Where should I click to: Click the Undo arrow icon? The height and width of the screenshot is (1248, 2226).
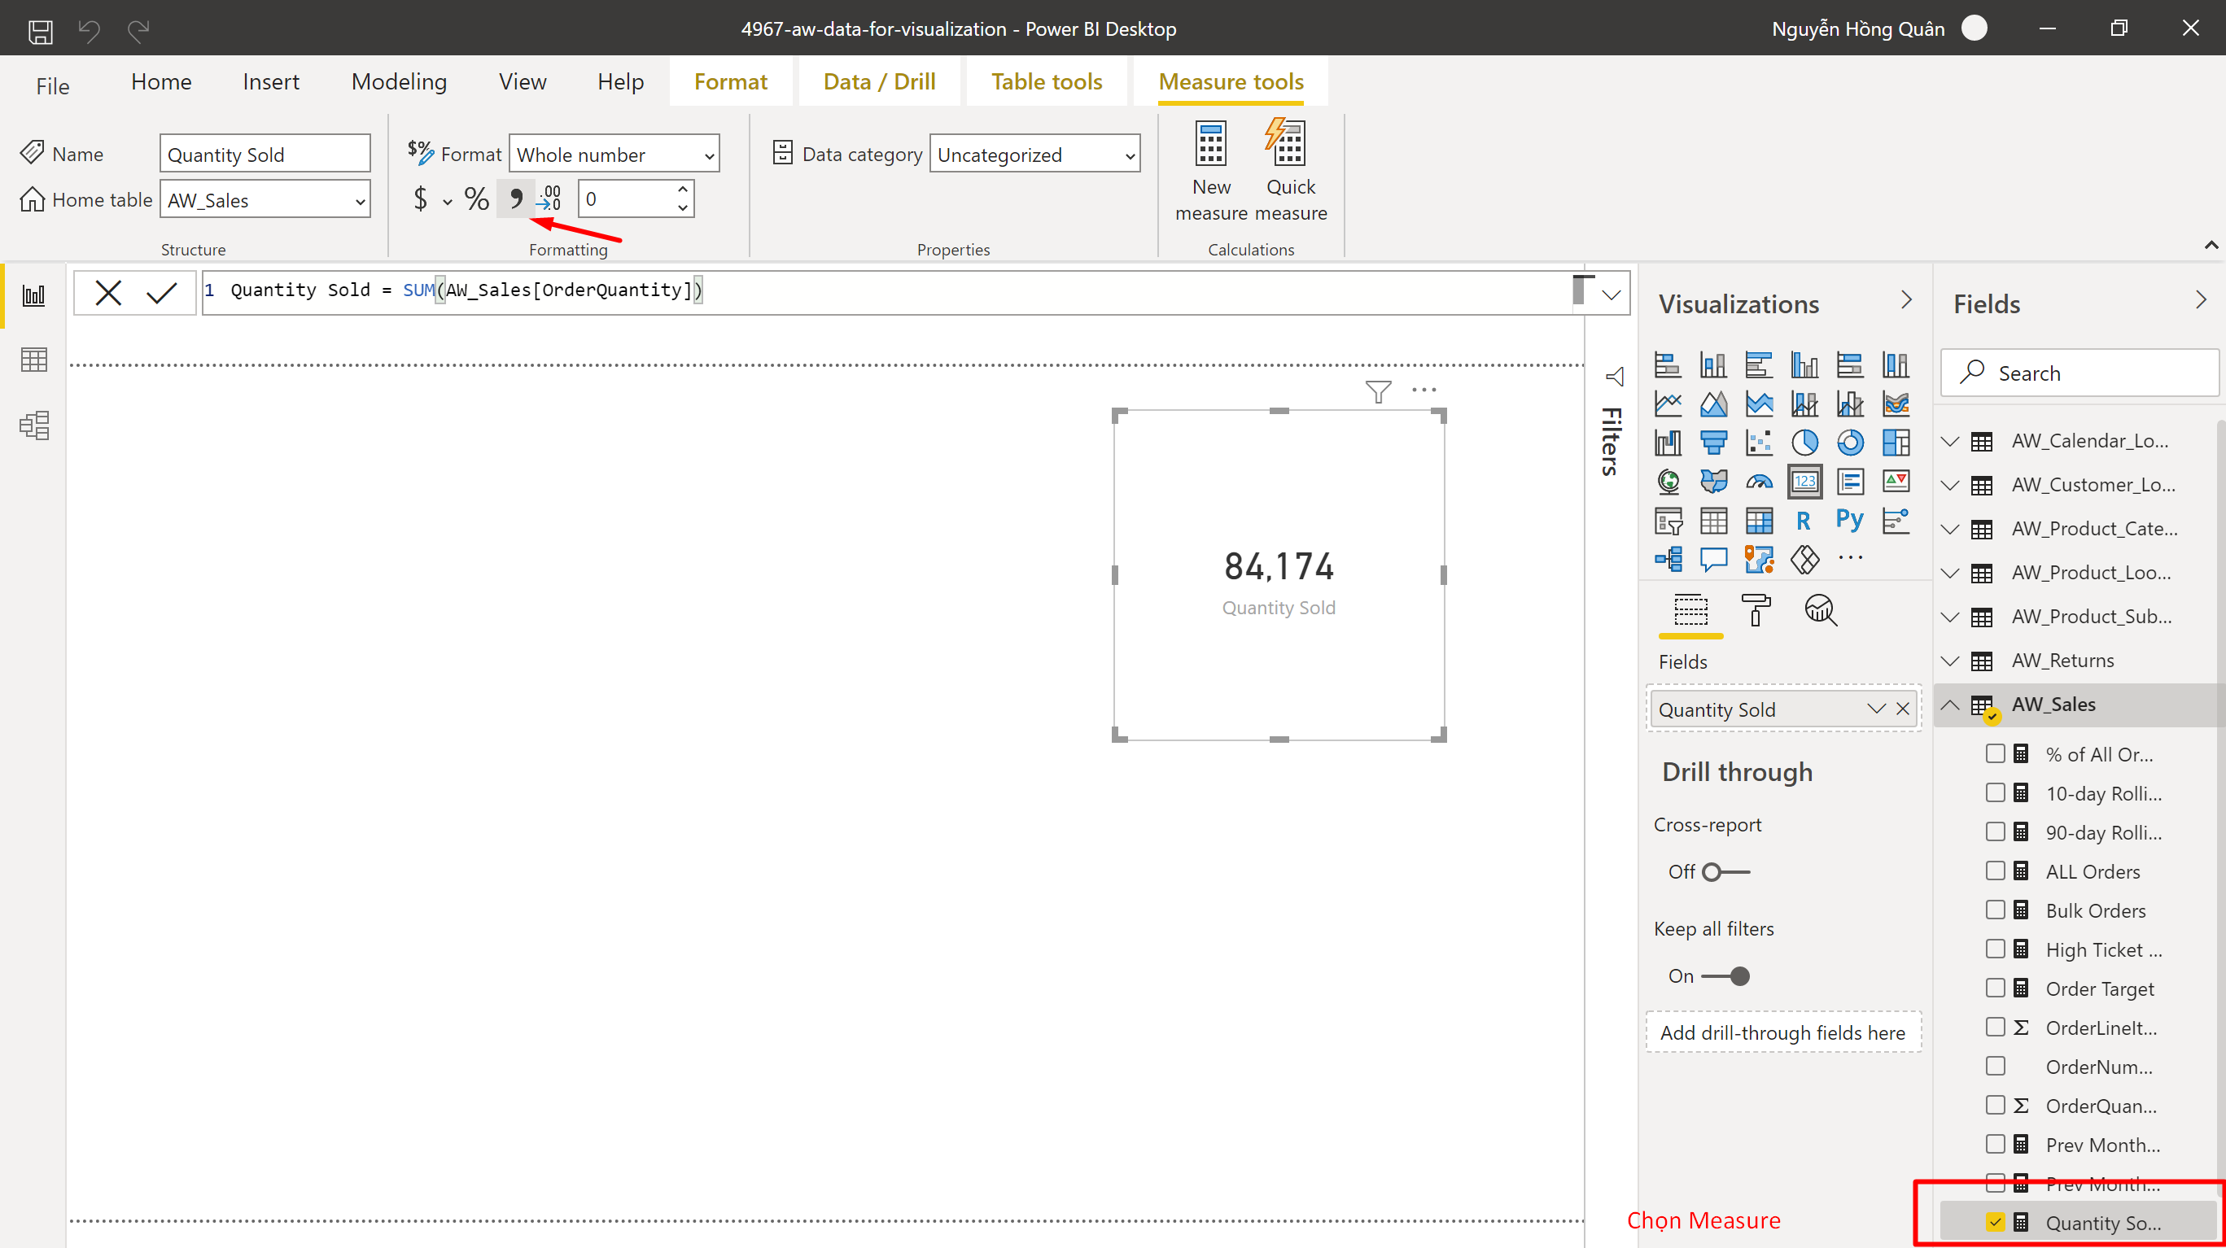pos(89,31)
